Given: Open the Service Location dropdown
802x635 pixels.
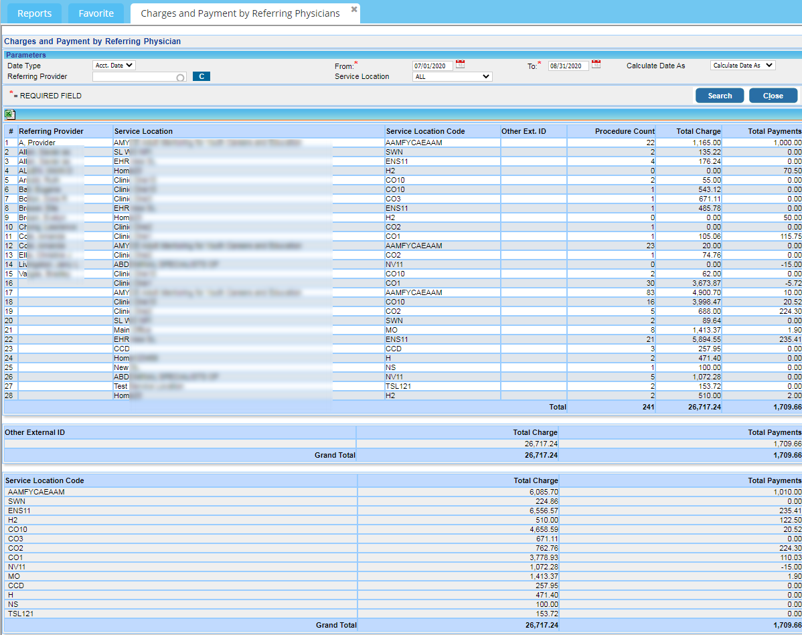Looking at the screenshot, I should [452, 77].
